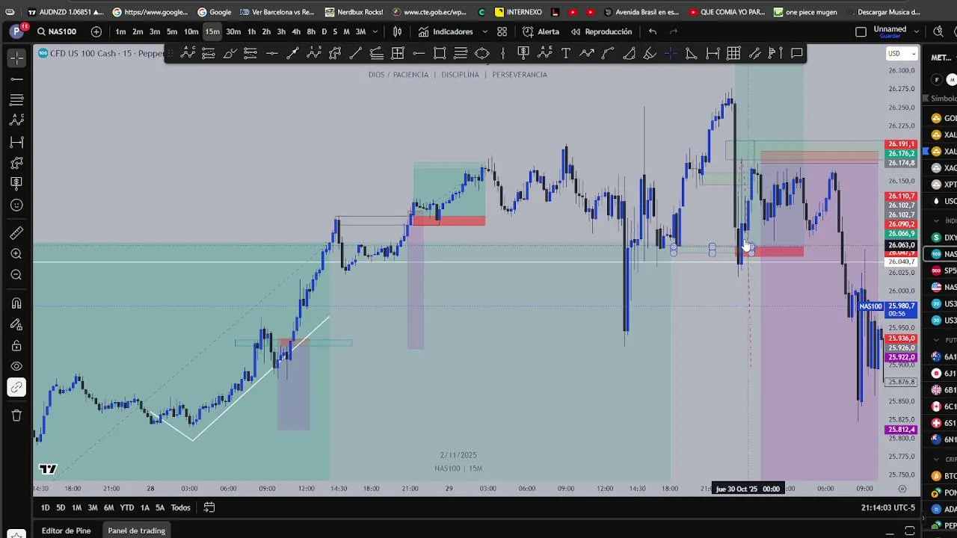Screen dimensions: 957x538
Task: Select the blue cross tool in floating toolbar
Action: (x=670, y=53)
